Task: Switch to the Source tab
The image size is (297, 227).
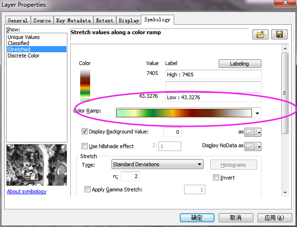Action: 42,20
